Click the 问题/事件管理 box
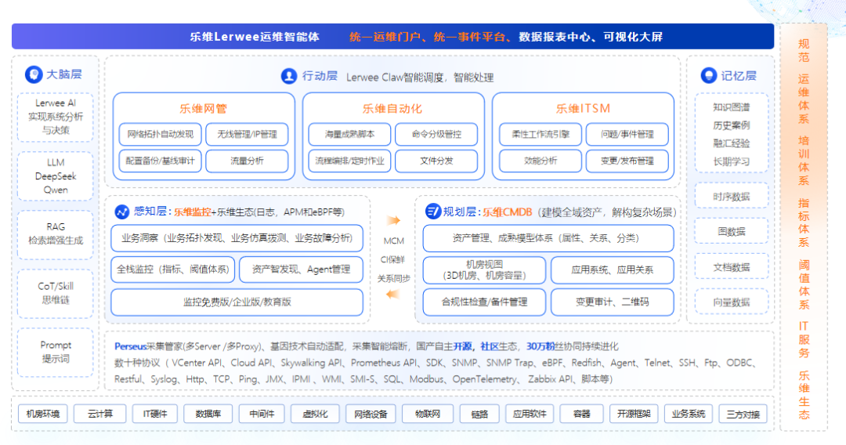Image resolution: width=846 pixels, height=445 pixels. pos(627,134)
